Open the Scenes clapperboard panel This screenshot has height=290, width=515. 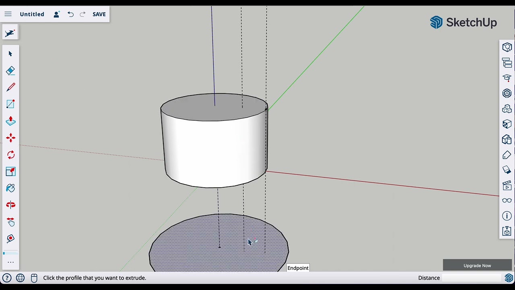pyautogui.click(x=507, y=186)
